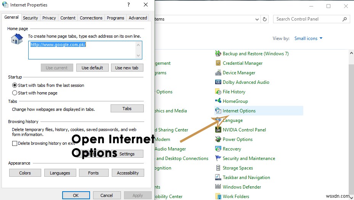Open the Languages button
Screen dimensions: 354x200
coord(60,173)
